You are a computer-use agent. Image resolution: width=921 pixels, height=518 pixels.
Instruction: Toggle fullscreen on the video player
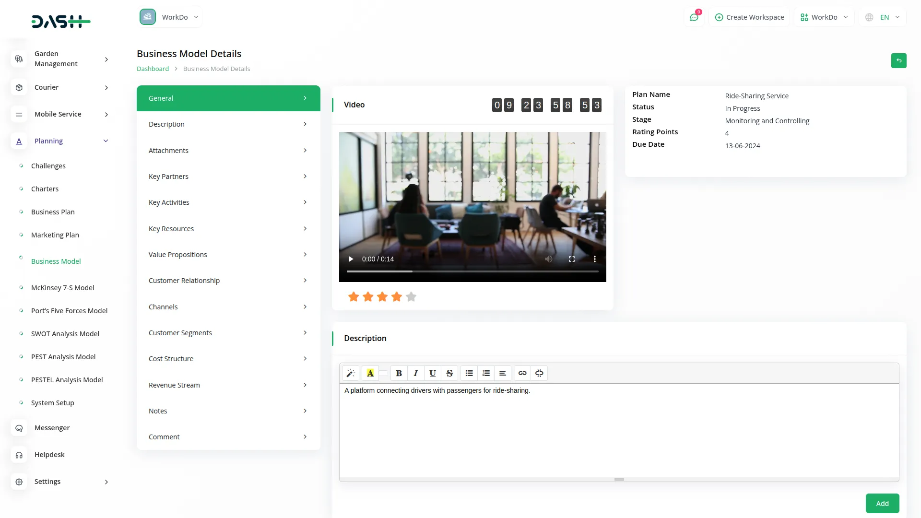tap(571, 259)
